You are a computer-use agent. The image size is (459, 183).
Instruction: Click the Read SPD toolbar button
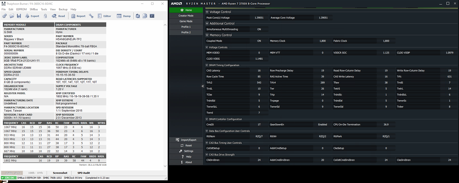58,16
